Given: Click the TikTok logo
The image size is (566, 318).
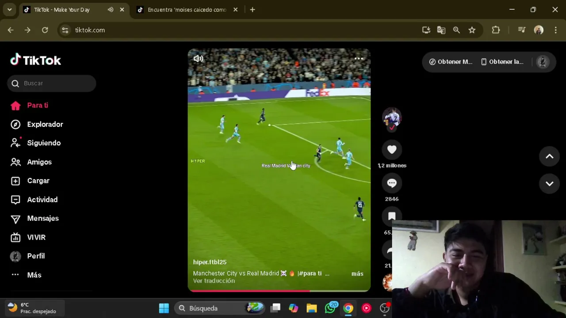Looking at the screenshot, I should [x=35, y=60].
